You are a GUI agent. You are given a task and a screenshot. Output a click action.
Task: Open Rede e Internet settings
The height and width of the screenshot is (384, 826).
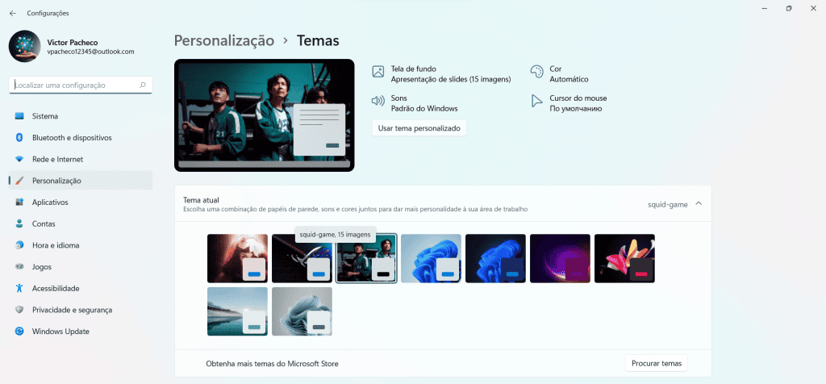pos(81,159)
